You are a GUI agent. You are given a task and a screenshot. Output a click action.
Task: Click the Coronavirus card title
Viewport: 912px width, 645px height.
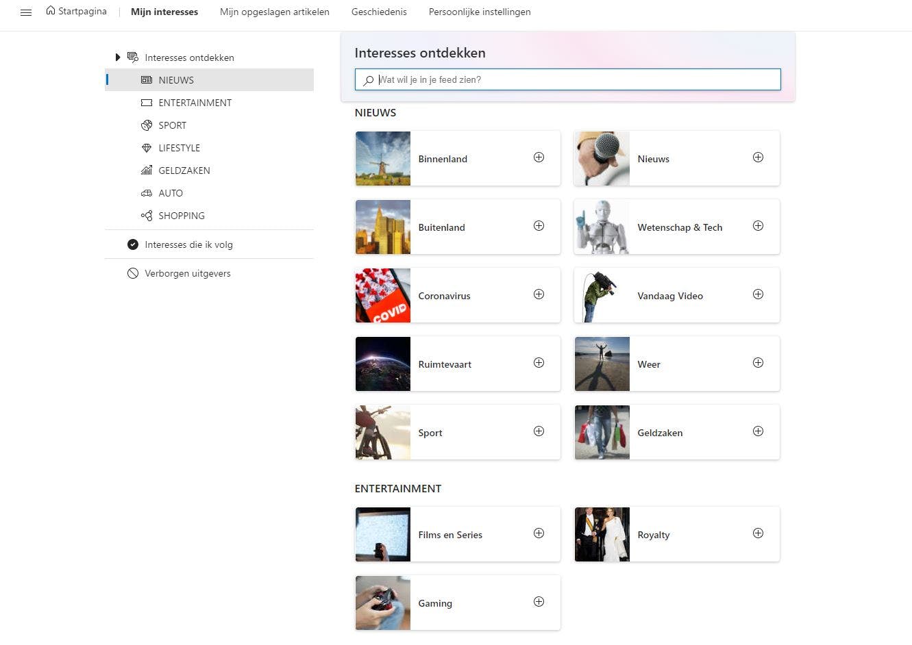tap(444, 296)
